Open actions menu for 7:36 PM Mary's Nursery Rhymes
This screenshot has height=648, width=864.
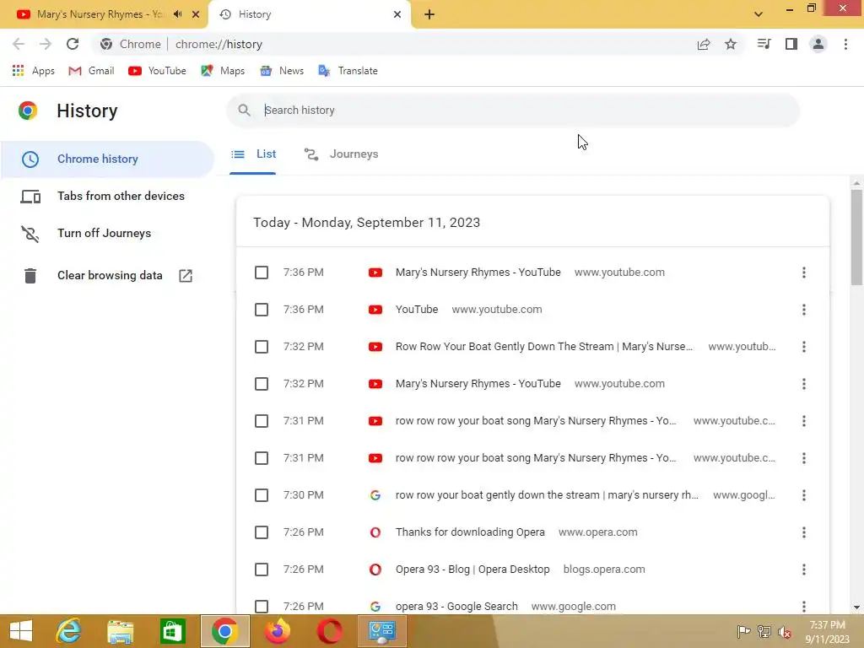coord(804,273)
